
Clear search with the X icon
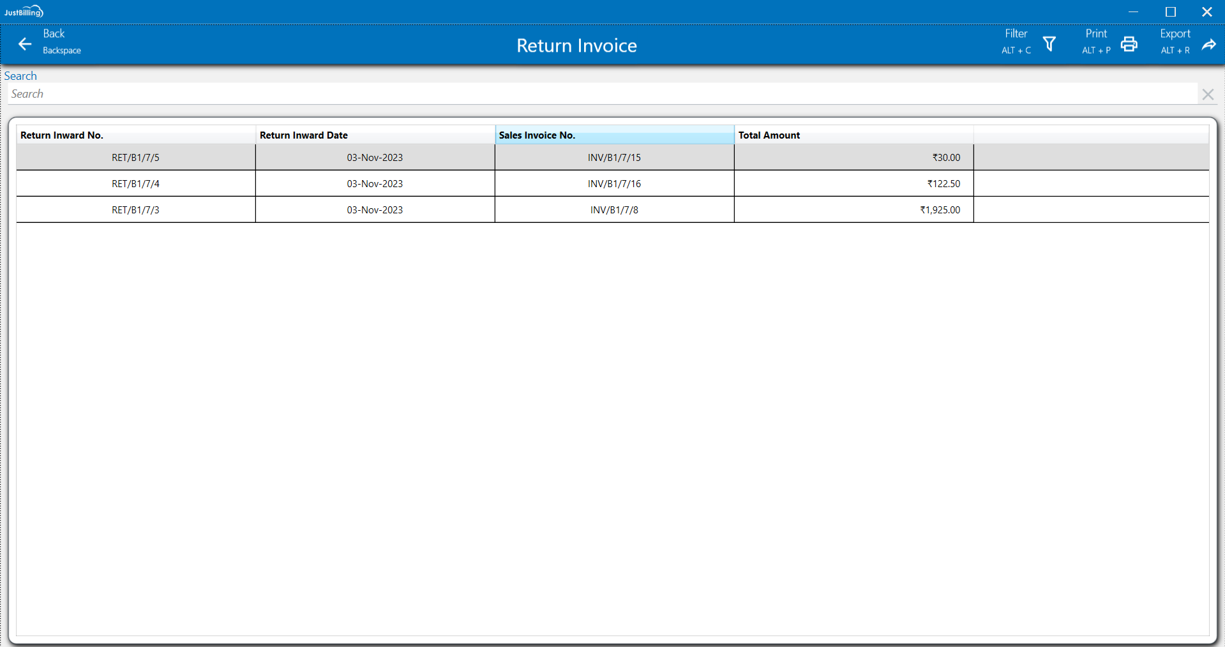click(x=1207, y=95)
